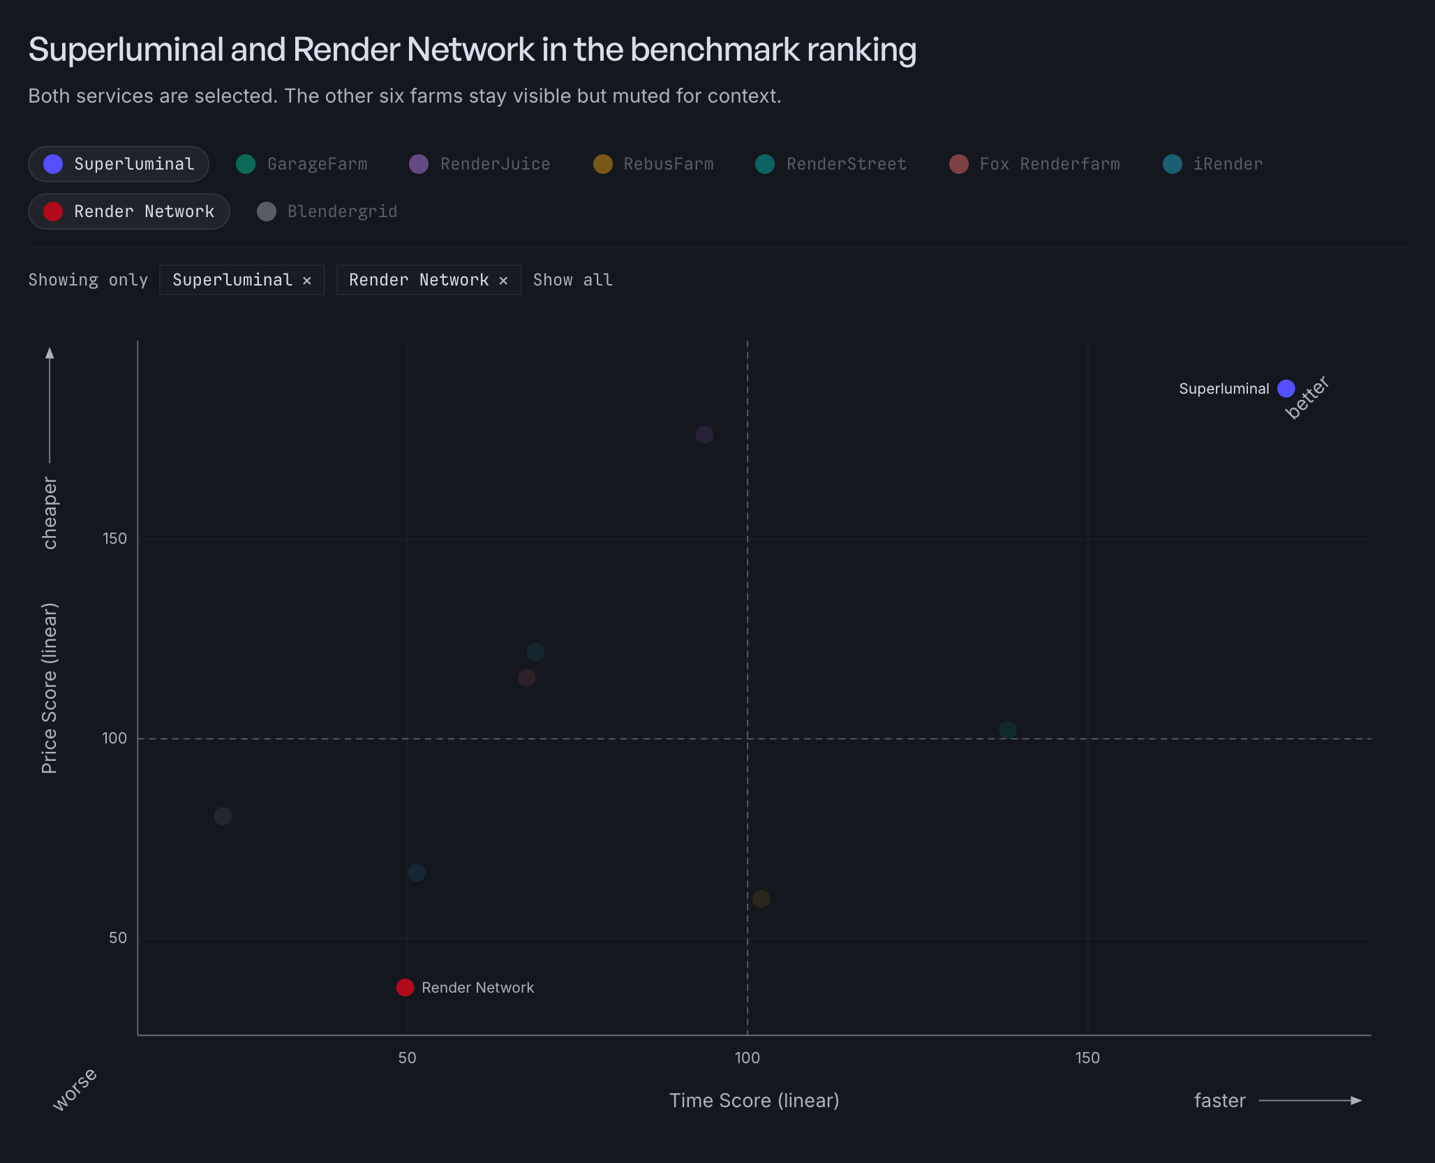Toggle the Superluminal legend chip
The image size is (1435, 1163).
pyautogui.click(x=119, y=164)
